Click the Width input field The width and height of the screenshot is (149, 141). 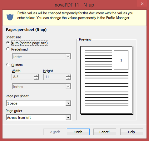coord(23,77)
